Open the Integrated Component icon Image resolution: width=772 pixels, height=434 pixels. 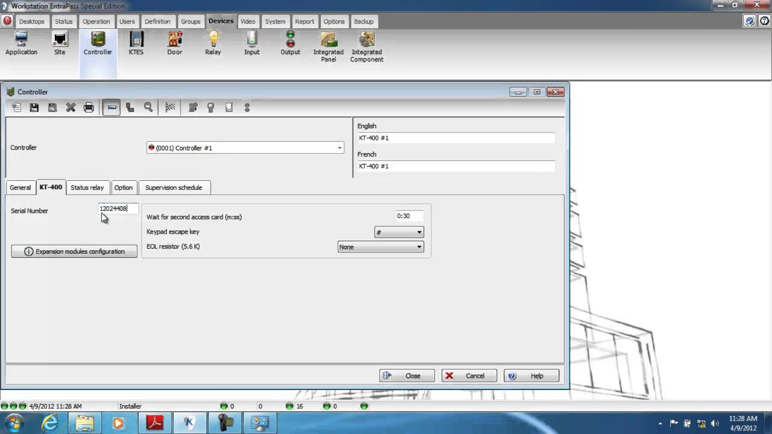367,47
